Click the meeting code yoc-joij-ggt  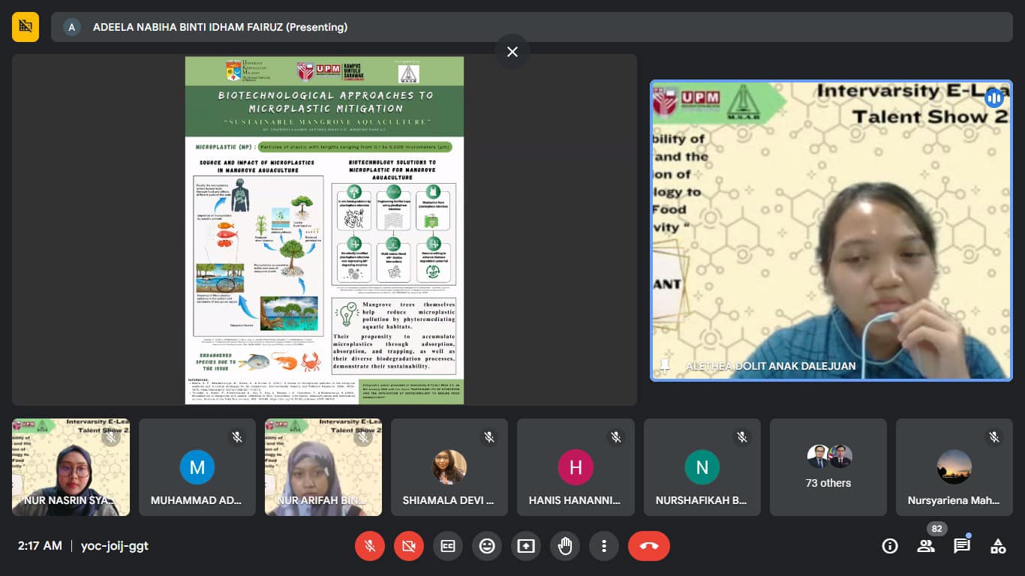pos(115,546)
